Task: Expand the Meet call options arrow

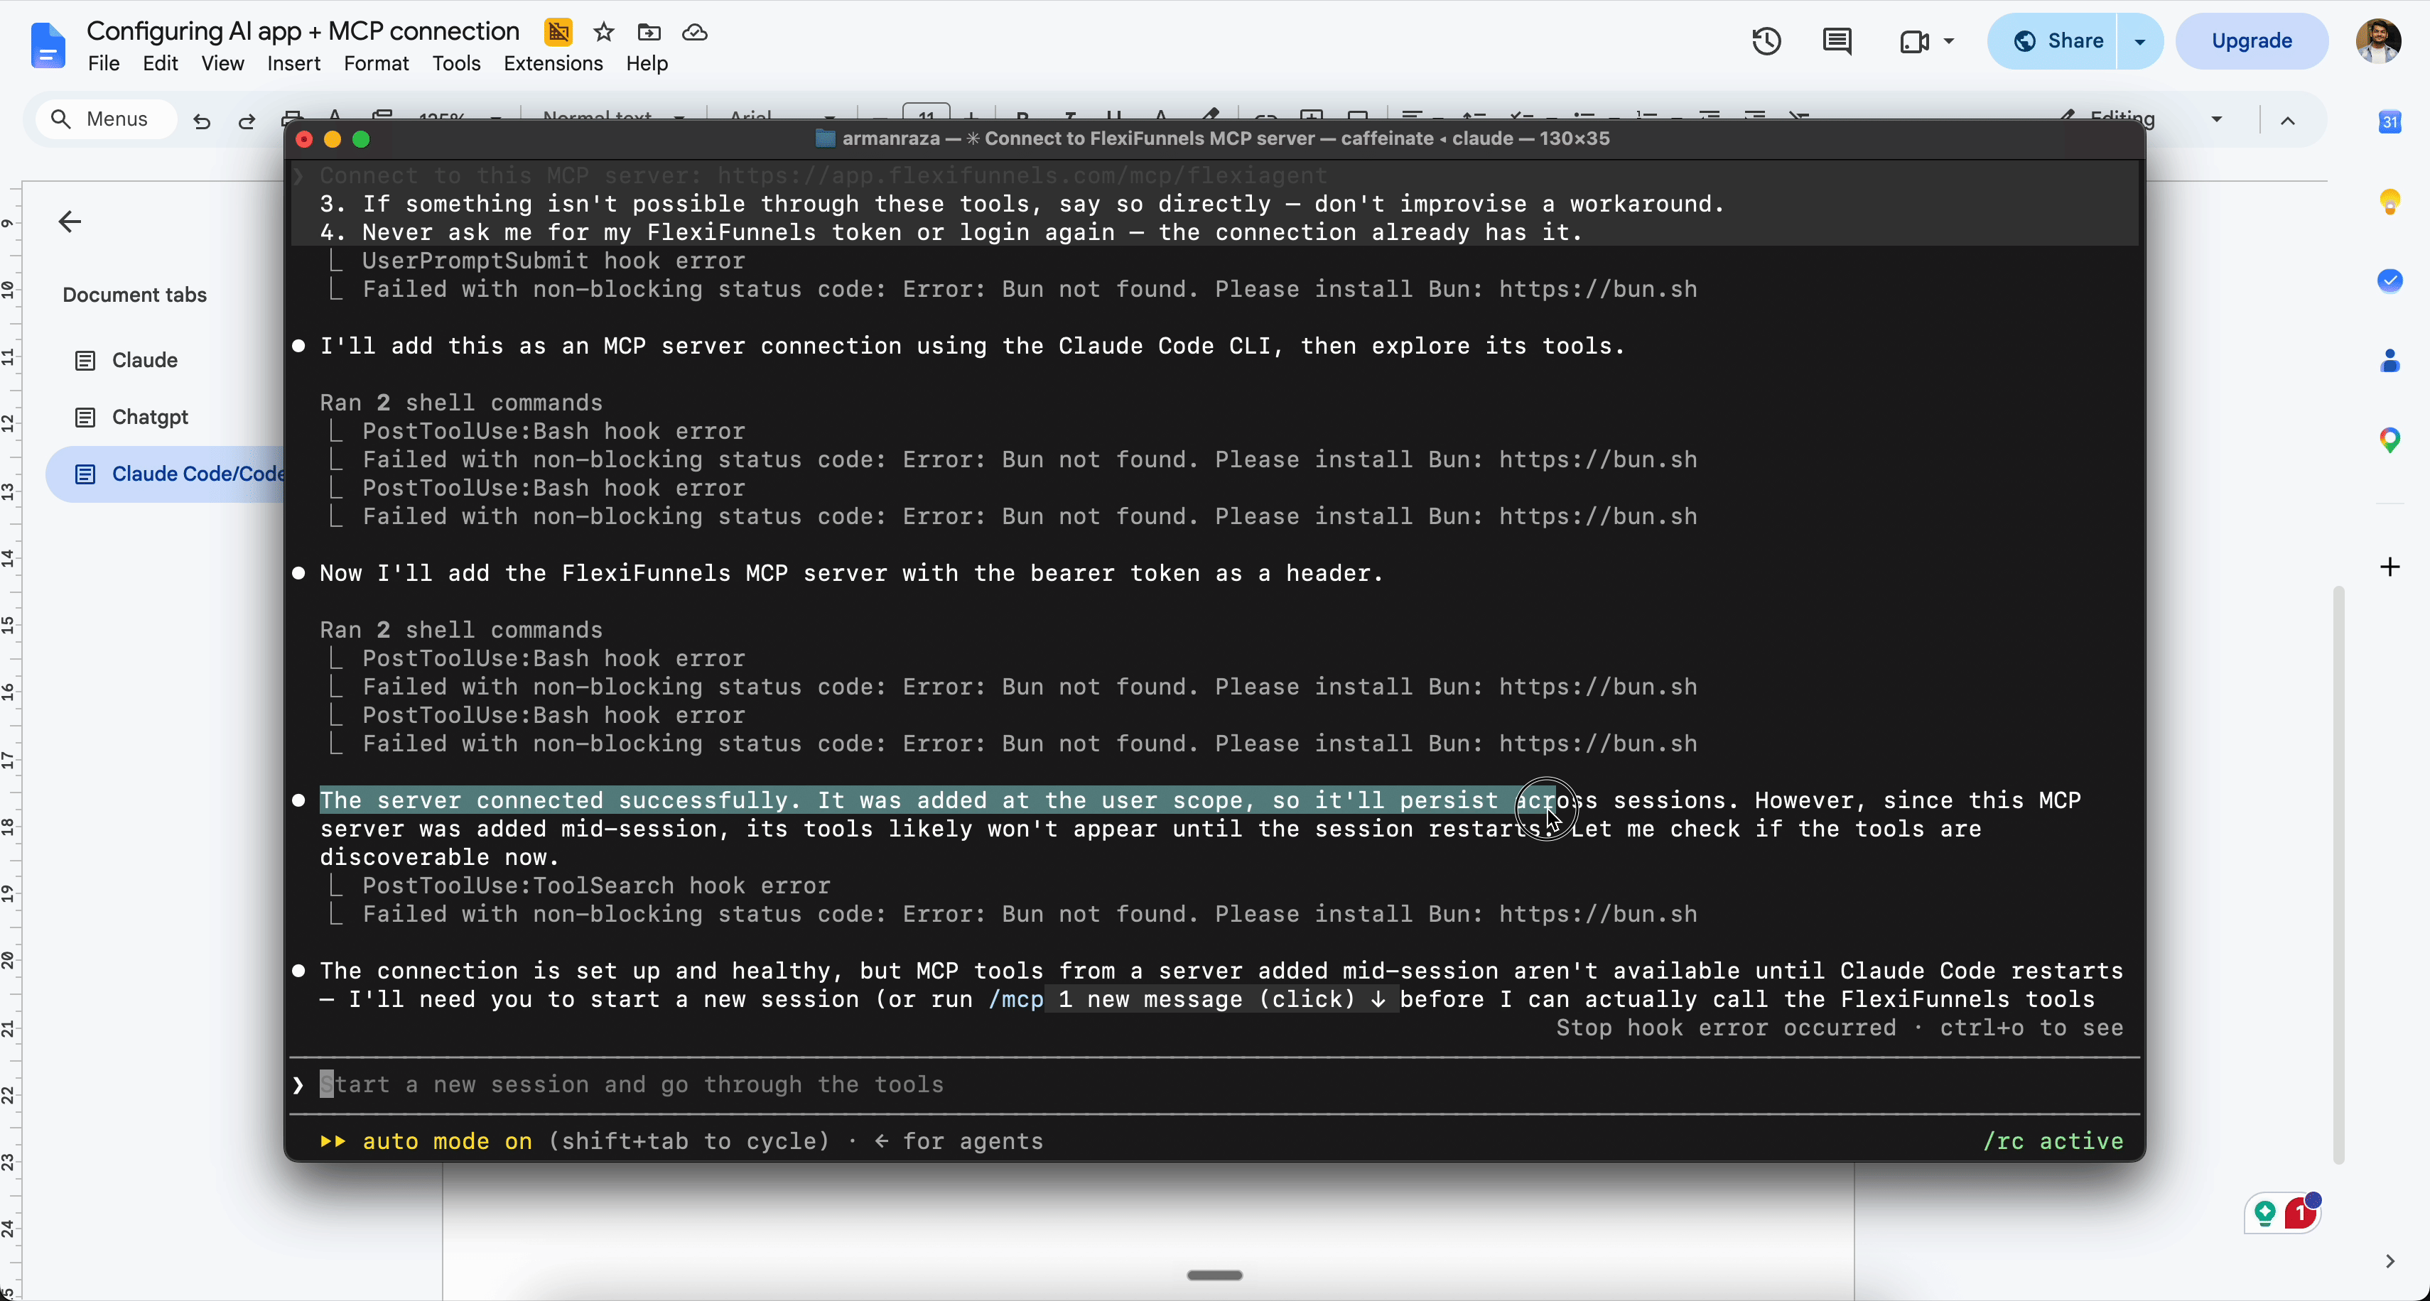Action: (x=1949, y=41)
